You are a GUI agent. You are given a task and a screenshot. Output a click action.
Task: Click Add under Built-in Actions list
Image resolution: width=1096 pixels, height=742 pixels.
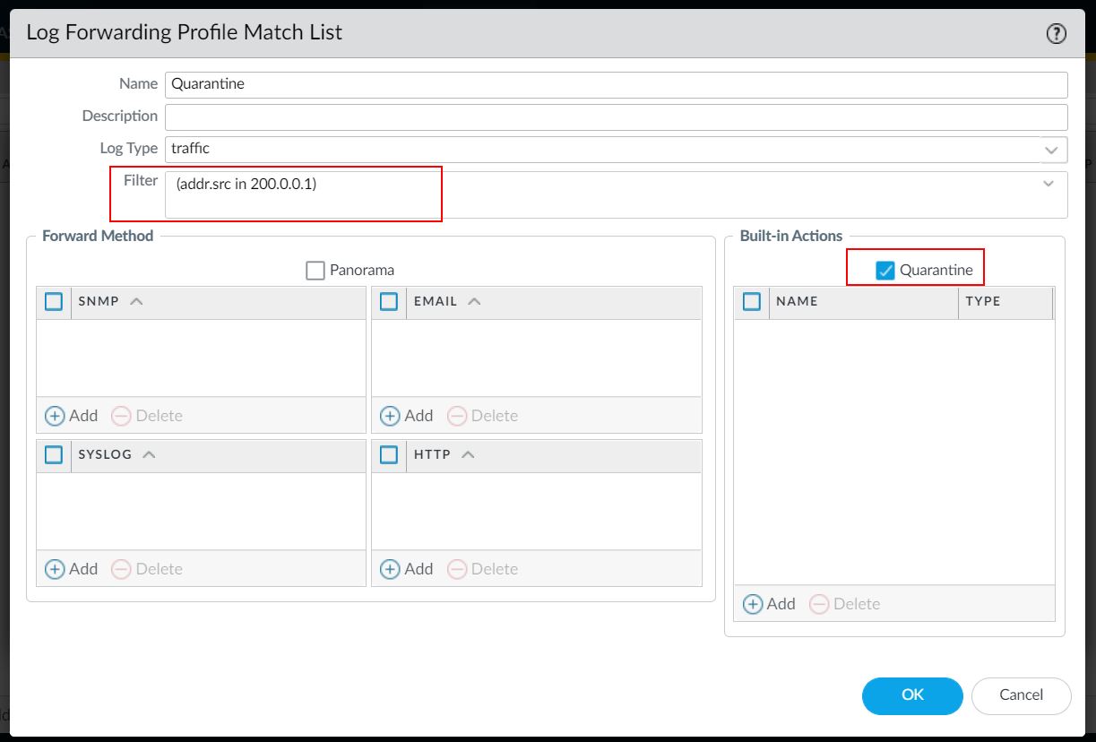[769, 604]
